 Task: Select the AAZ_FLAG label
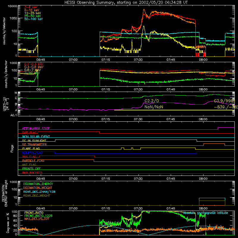point(29,165)
